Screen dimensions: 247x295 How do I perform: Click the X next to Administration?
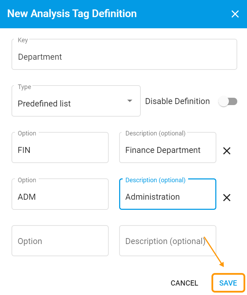pos(227,197)
